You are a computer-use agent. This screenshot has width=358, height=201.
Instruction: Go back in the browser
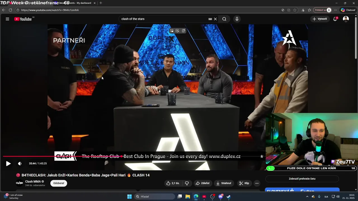click(4, 10)
